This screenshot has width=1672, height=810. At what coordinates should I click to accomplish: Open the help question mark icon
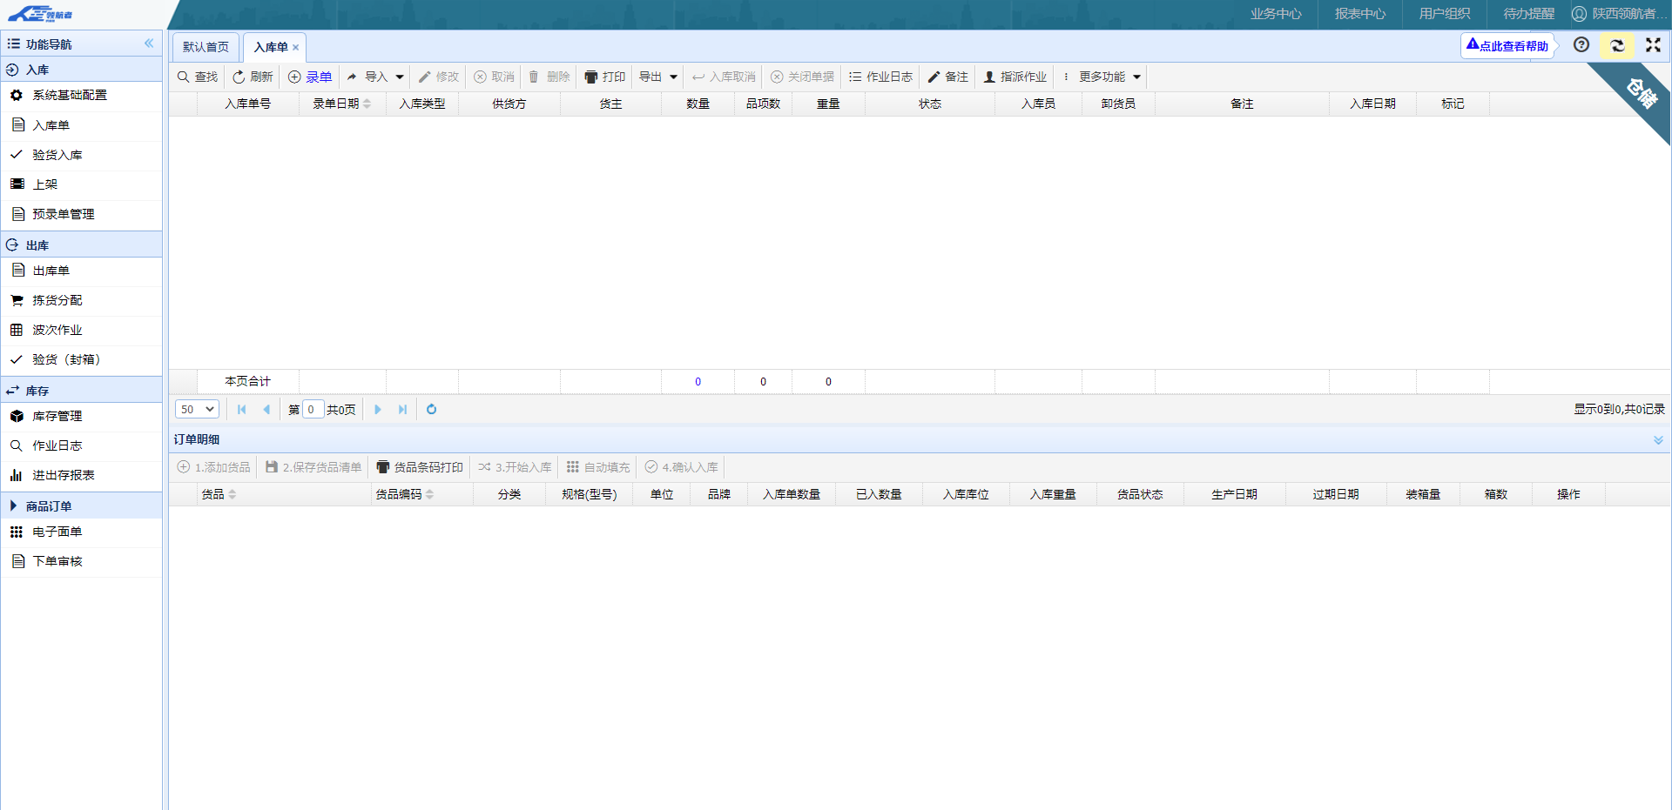click(x=1581, y=45)
